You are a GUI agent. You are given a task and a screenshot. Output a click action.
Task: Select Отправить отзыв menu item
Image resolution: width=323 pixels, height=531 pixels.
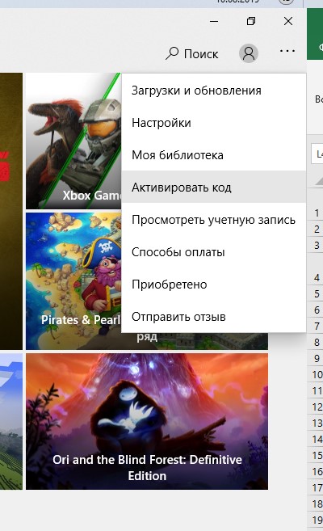[x=214, y=317]
